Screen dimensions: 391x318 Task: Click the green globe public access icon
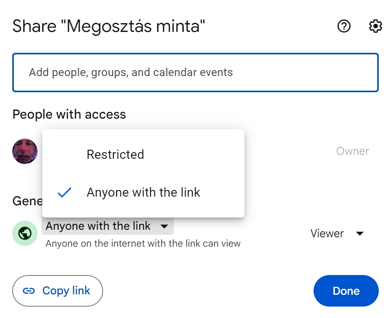click(25, 233)
